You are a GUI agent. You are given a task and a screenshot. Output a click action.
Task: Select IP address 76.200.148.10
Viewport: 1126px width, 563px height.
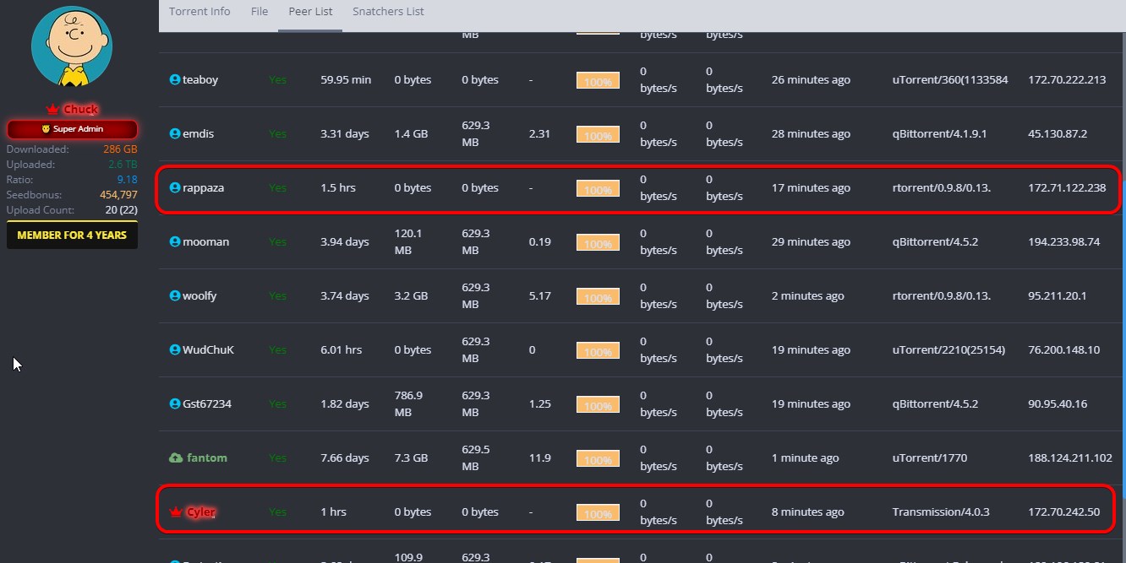1063,349
